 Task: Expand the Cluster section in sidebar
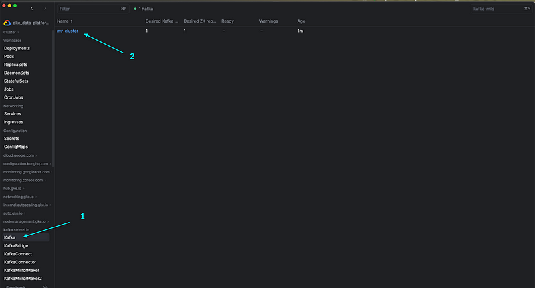(10, 32)
